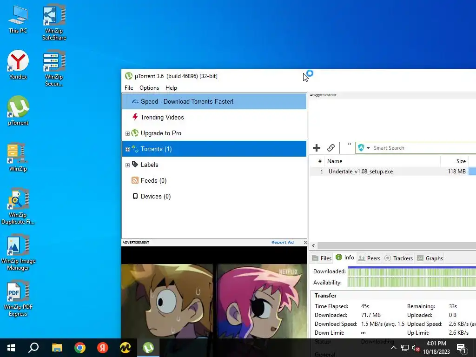Click the Availability pieces bar
The image size is (476, 357).
coord(412,282)
